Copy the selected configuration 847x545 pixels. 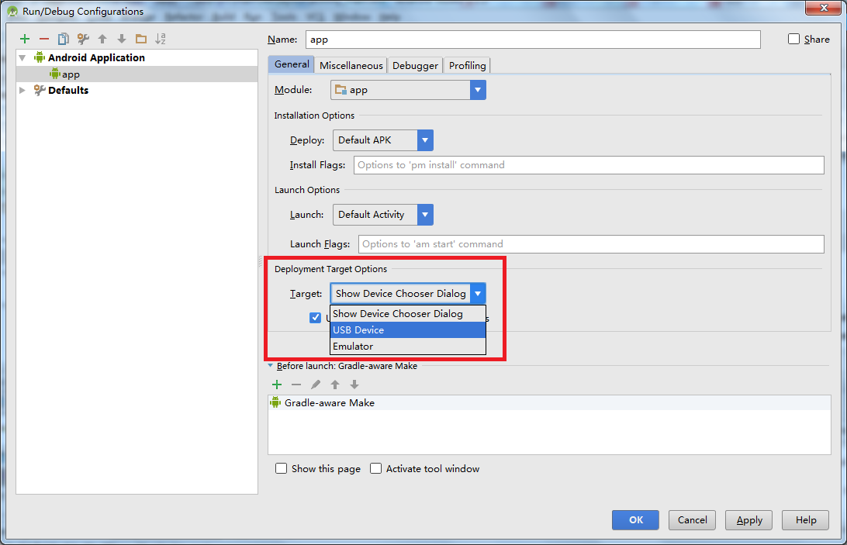coord(63,38)
